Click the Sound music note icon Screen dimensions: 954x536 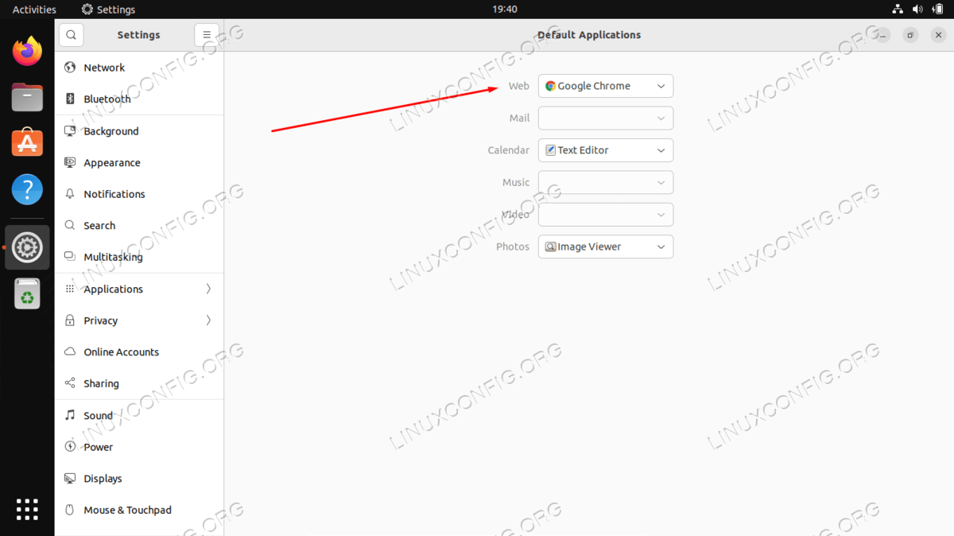tap(70, 415)
